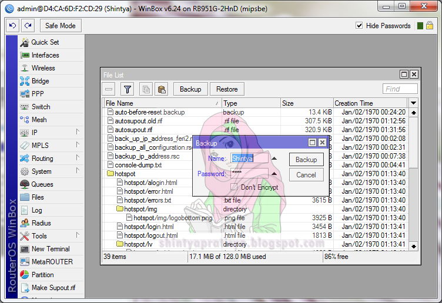
Task: Collapse the Password field arrow in Backup dialog
Action: click(x=274, y=174)
